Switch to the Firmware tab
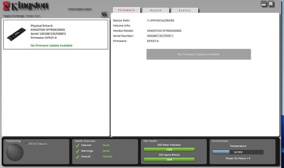284x168 pixels. point(126,10)
